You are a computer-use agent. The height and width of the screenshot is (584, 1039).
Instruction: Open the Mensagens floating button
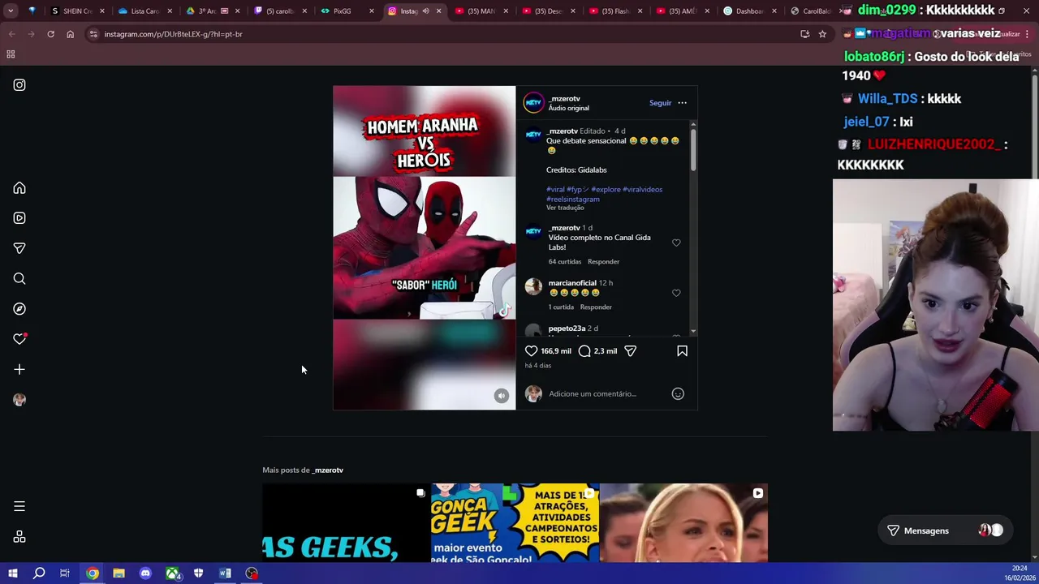pos(945,530)
